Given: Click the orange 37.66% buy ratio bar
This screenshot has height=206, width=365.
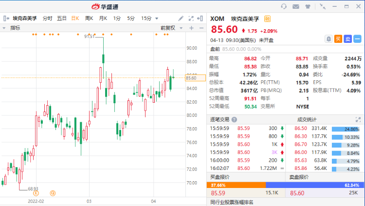Looking at the screenshot, I should 236,185.
